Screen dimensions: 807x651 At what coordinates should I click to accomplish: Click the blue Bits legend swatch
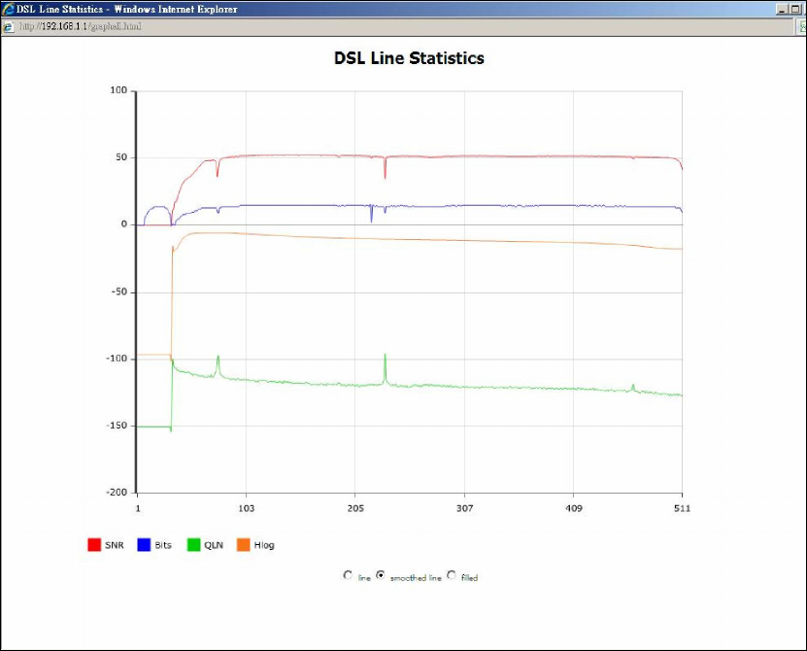144,545
